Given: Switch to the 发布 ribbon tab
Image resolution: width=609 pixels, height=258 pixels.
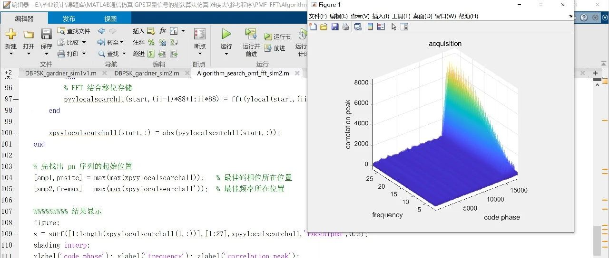Looking at the screenshot, I should coord(69,18).
